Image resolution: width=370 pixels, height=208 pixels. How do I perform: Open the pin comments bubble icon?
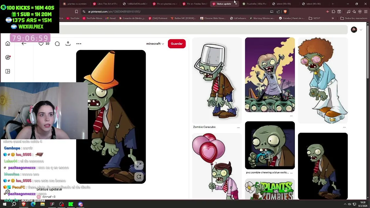click(57, 44)
